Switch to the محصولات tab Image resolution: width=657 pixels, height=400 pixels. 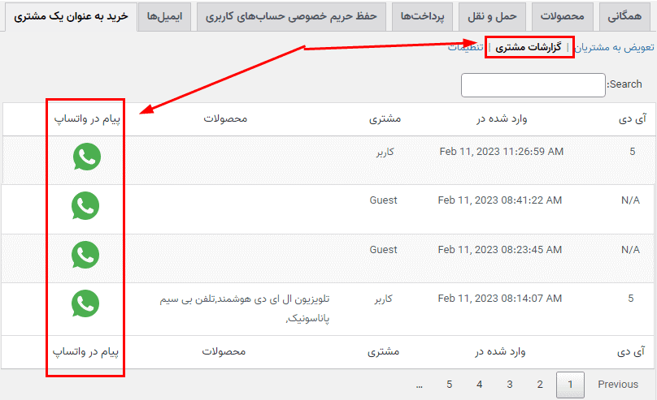[563, 16]
